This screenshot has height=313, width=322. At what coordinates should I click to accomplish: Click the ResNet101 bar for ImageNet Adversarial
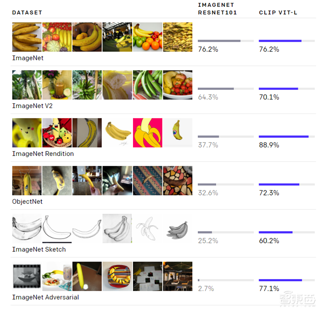[x=225, y=280]
